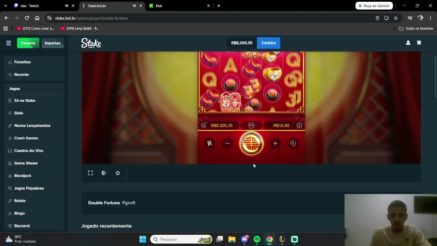Close the Kick tab
Image resolution: width=437 pixels, height=246 pixels.
[209, 6]
